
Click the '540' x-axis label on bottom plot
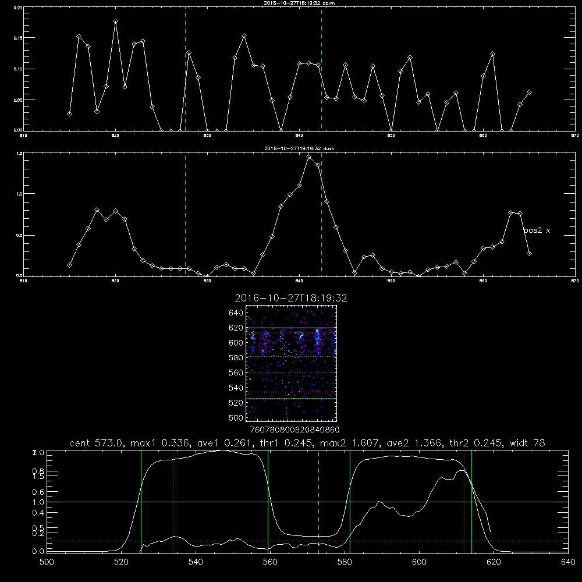tap(196, 562)
